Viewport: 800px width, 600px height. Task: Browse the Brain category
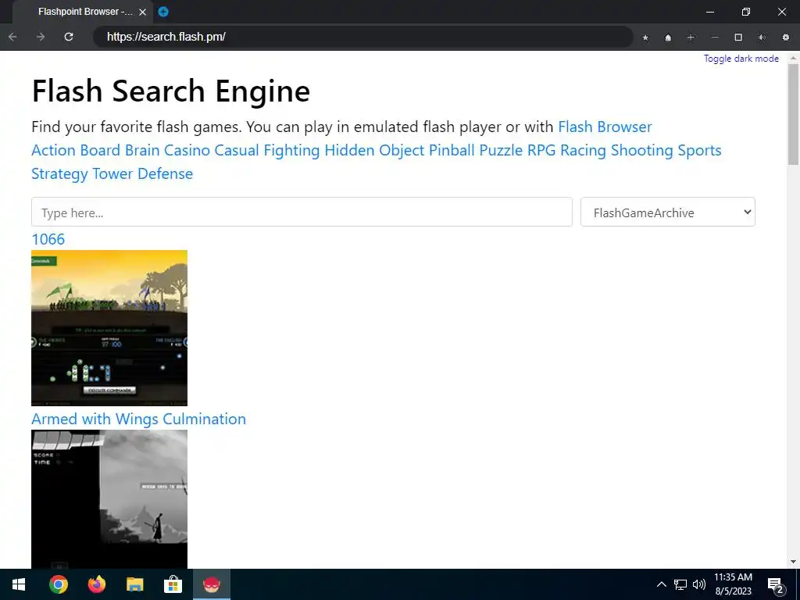click(142, 150)
